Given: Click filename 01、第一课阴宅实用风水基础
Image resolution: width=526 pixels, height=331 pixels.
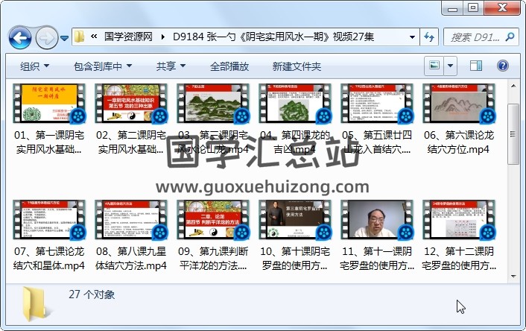Looking at the screenshot, I should [x=49, y=142].
